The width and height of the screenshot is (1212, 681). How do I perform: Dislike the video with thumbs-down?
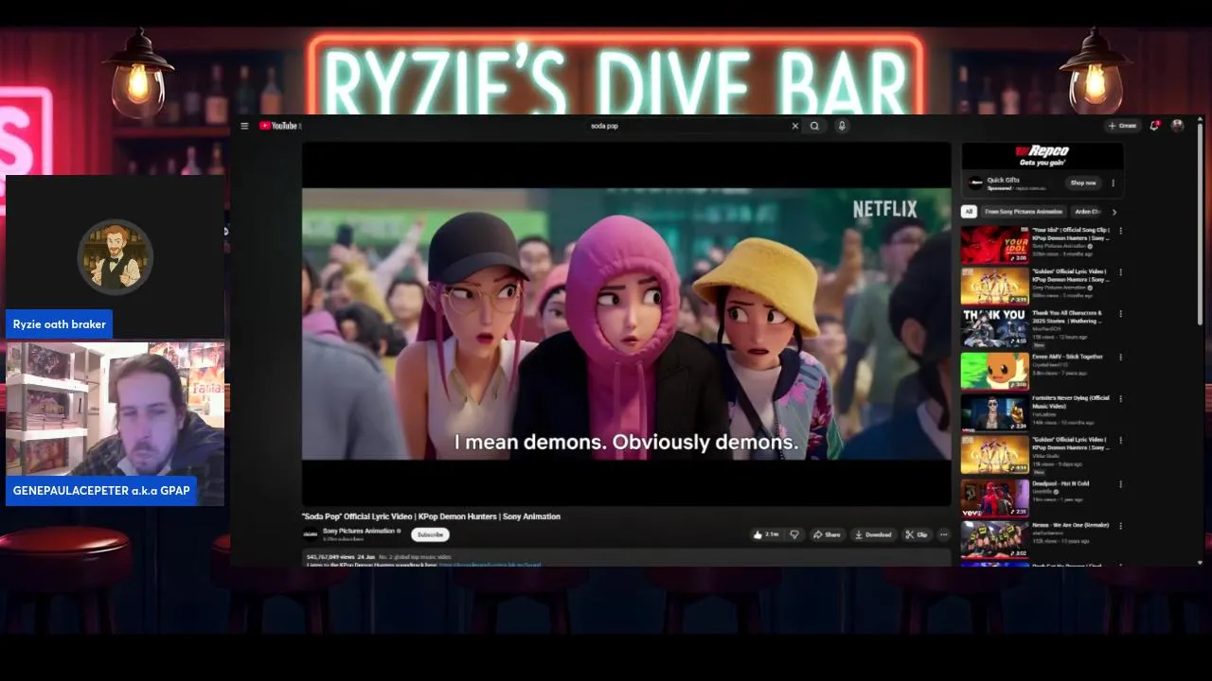[x=794, y=534]
